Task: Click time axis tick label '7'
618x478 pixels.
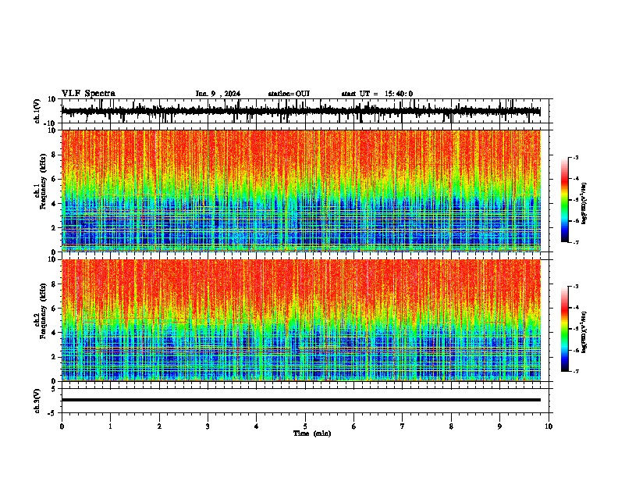Action: tap(403, 426)
